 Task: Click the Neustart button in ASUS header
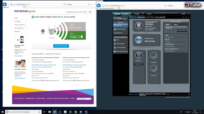click(149, 14)
